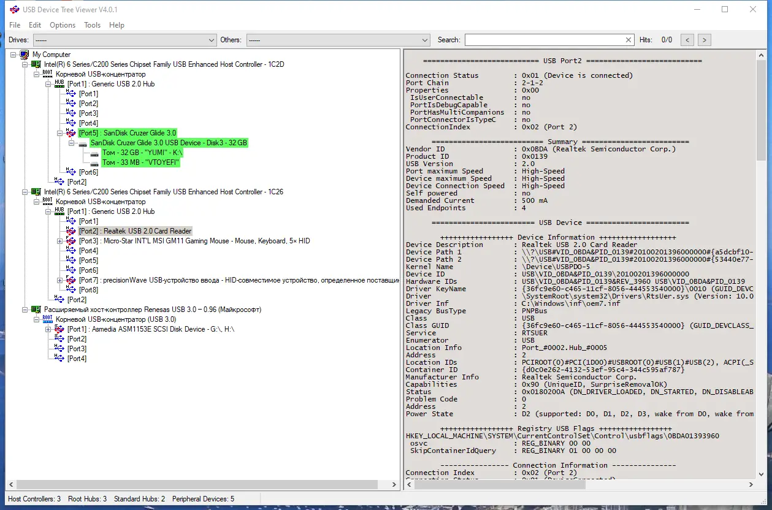
Task: Select the Asmedia ASM1153E disk device icon
Action: click(59, 329)
